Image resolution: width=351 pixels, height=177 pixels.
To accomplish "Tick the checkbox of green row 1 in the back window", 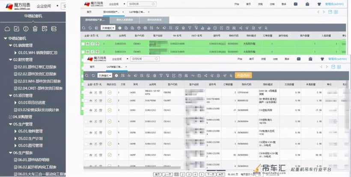I will click(83, 44).
